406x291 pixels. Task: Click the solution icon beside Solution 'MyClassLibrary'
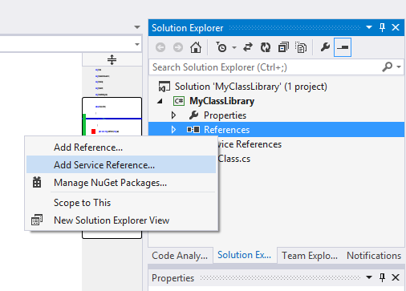coord(164,87)
